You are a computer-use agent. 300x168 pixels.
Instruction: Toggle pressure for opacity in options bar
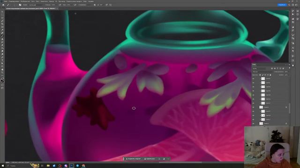click(x=60, y=5)
